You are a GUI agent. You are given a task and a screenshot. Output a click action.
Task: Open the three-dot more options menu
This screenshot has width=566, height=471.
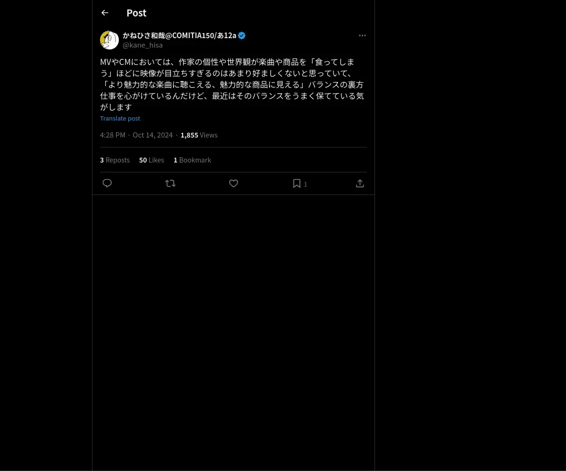[x=362, y=35]
